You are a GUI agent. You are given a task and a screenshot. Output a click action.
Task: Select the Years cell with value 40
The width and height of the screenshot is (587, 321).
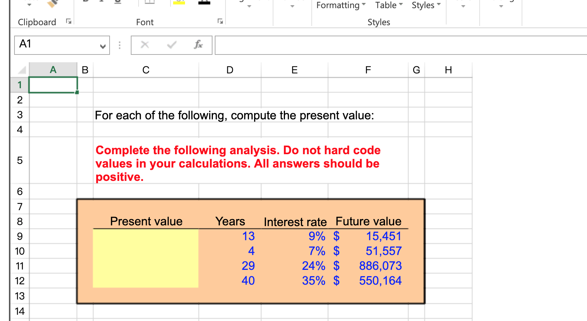click(230, 281)
